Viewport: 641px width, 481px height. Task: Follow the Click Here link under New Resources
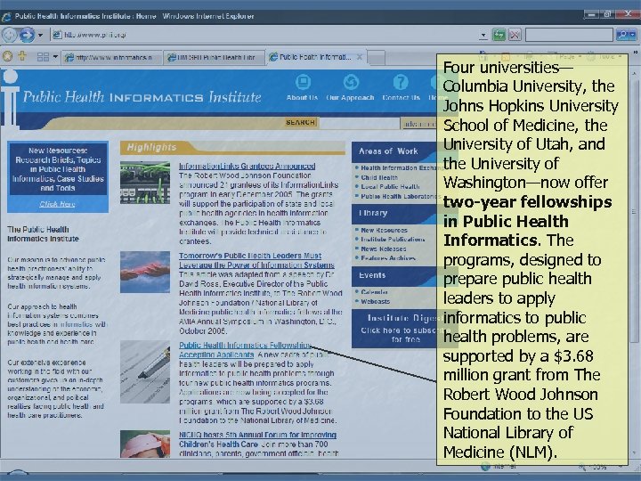(x=57, y=204)
